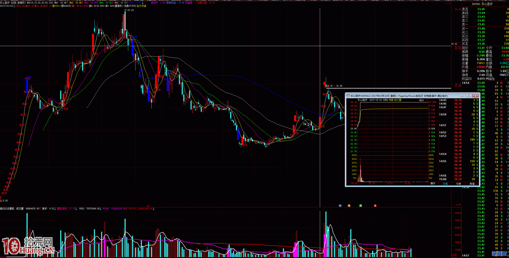Select the 买四 23.37 order row
Viewport: 509px width, 258px height.
485,40
